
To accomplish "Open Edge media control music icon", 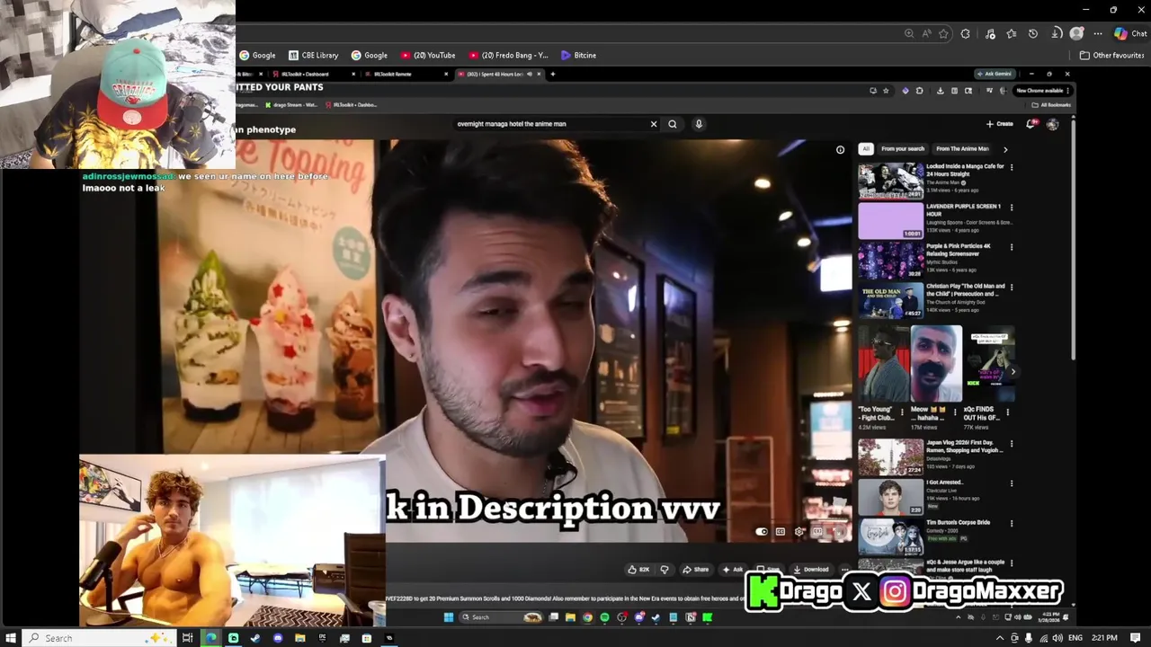I will click(x=990, y=33).
